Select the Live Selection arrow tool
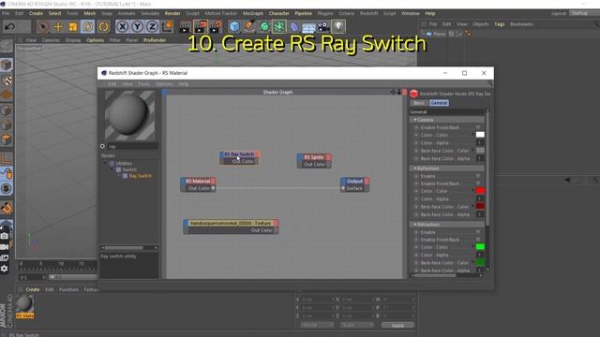 coord(43,27)
